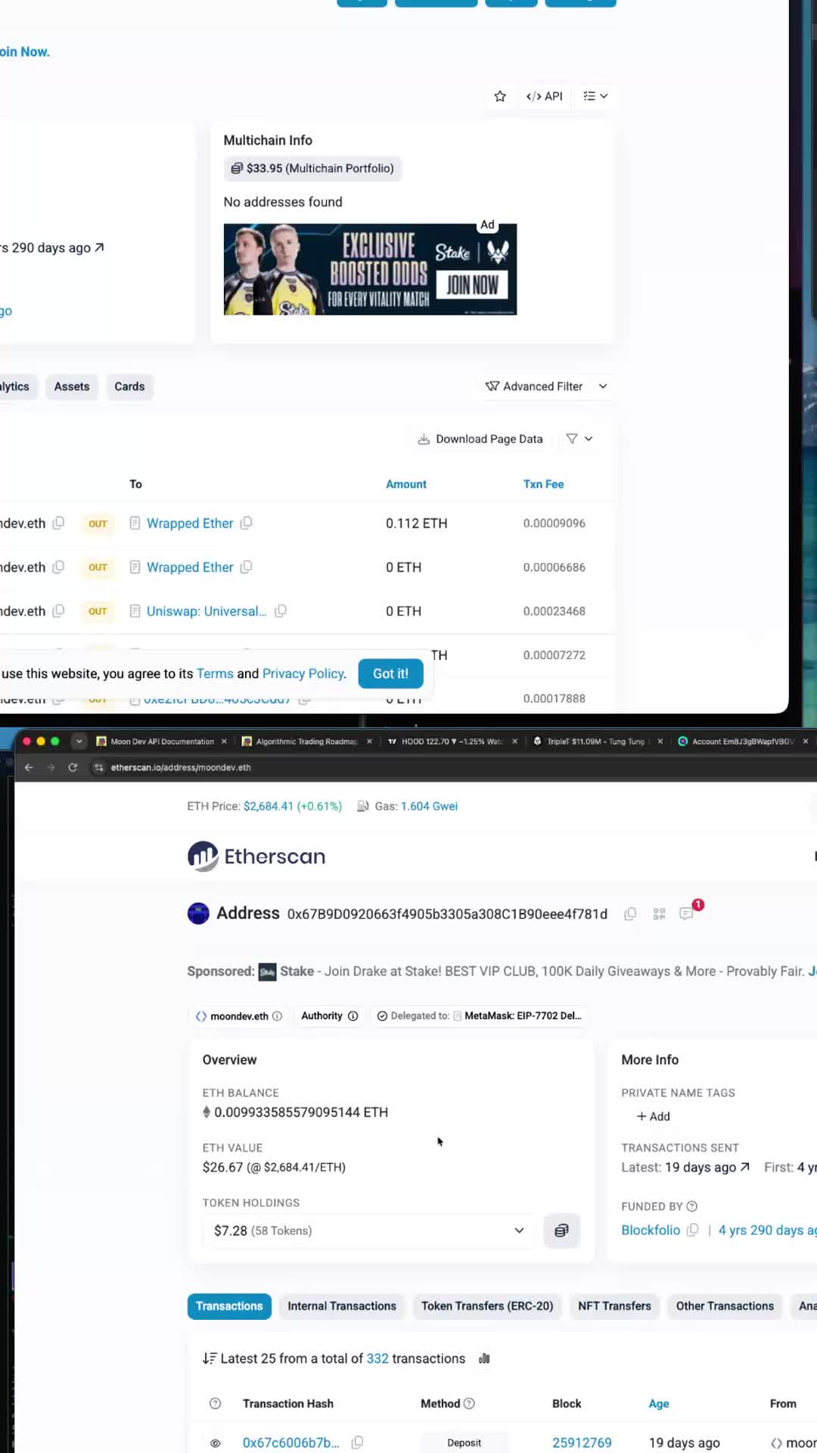Open the Internal Transactions tab
The height and width of the screenshot is (1453, 817).
[342, 1306]
